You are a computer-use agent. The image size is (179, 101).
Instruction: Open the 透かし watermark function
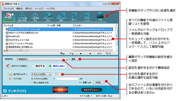pyautogui.click(x=74, y=17)
